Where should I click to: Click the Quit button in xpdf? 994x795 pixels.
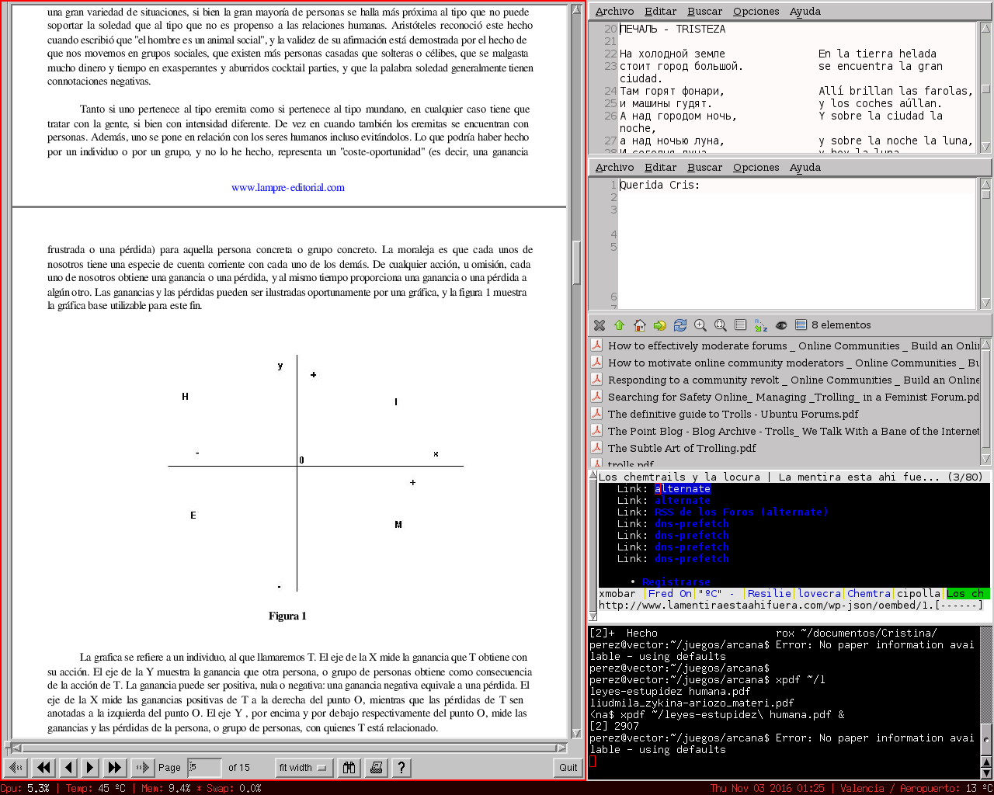pos(568,768)
